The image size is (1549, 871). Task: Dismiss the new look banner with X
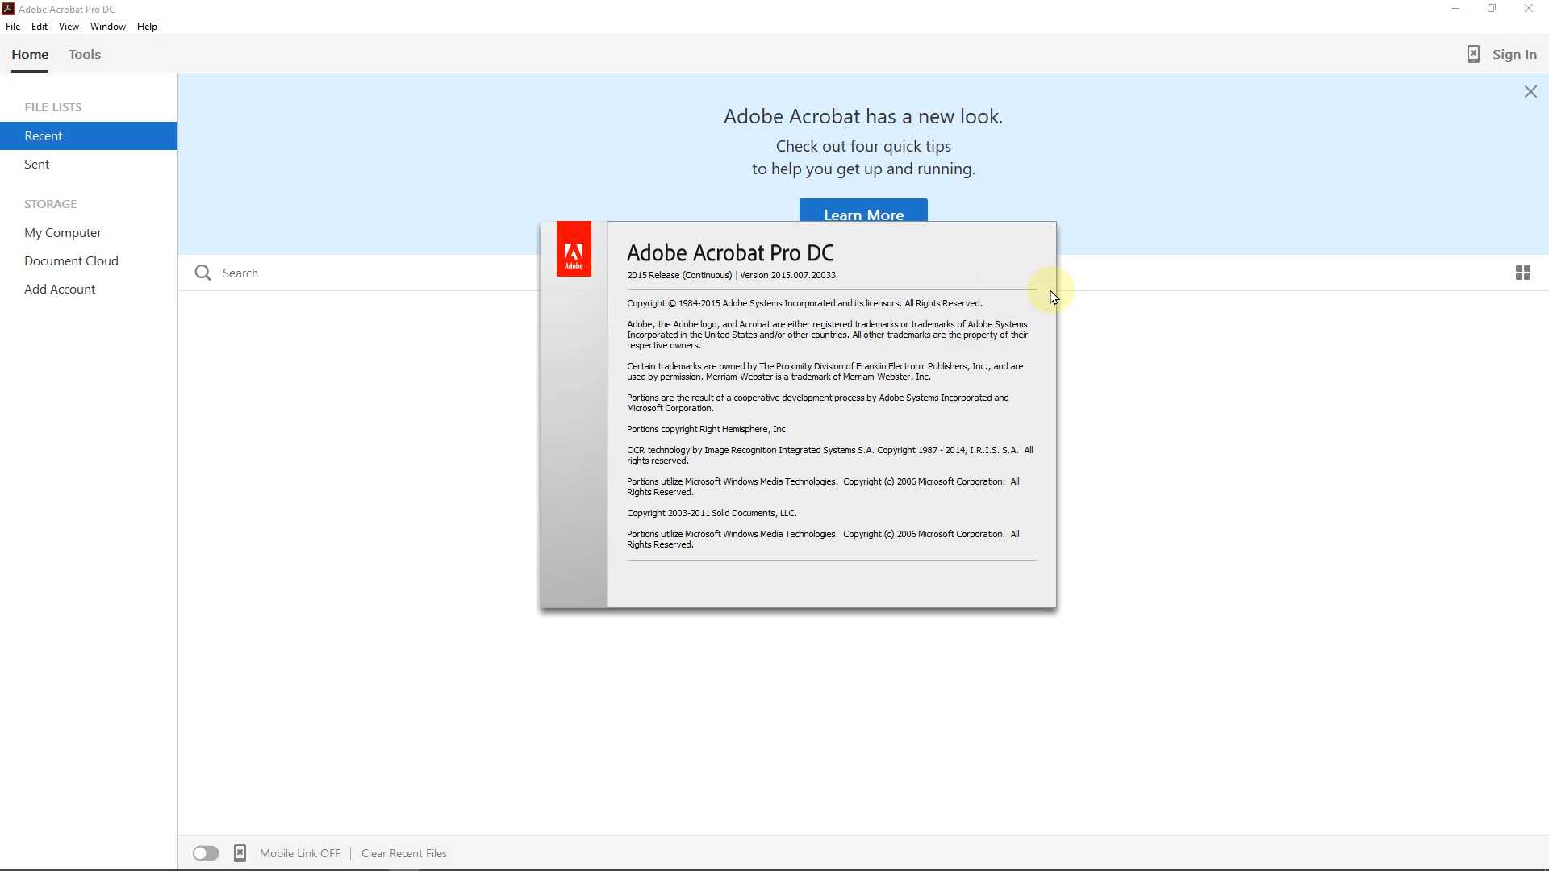[x=1530, y=92]
